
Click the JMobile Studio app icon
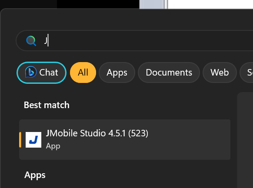(x=33, y=140)
